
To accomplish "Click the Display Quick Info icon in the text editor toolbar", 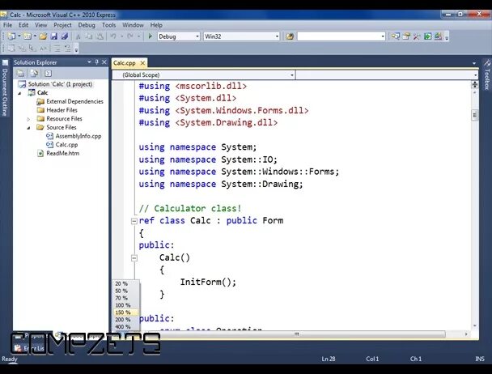I will click(32, 49).
